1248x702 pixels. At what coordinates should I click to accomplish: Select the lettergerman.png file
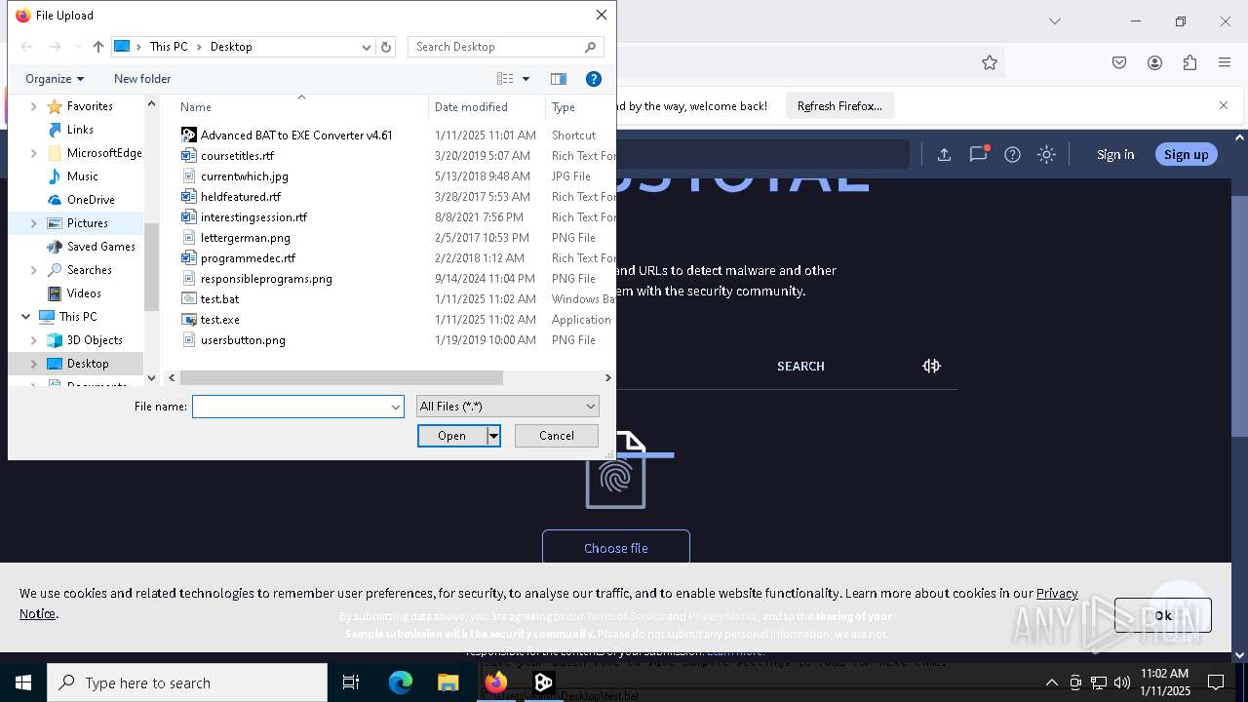pos(245,238)
